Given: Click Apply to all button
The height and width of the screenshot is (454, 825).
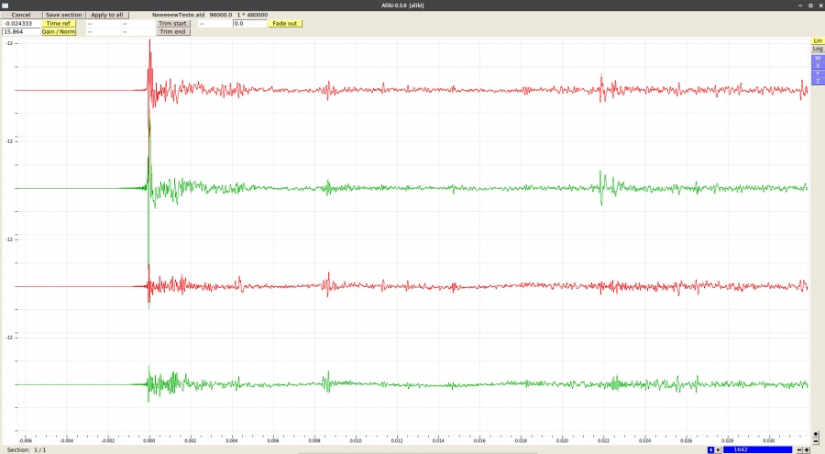Looking at the screenshot, I should 107,15.
